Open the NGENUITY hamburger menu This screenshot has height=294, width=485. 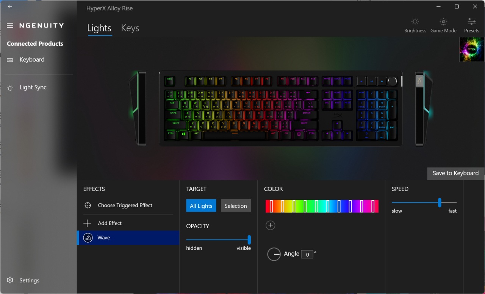pos(10,26)
